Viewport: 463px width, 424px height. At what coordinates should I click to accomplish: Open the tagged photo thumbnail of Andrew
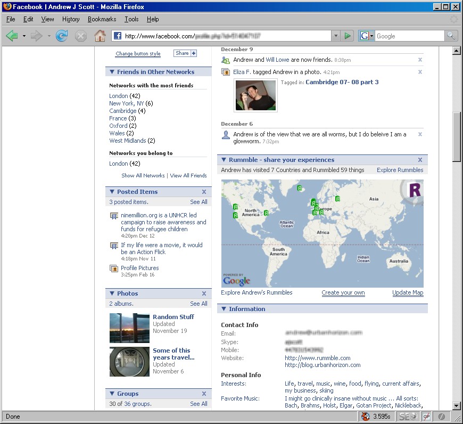(x=255, y=95)
